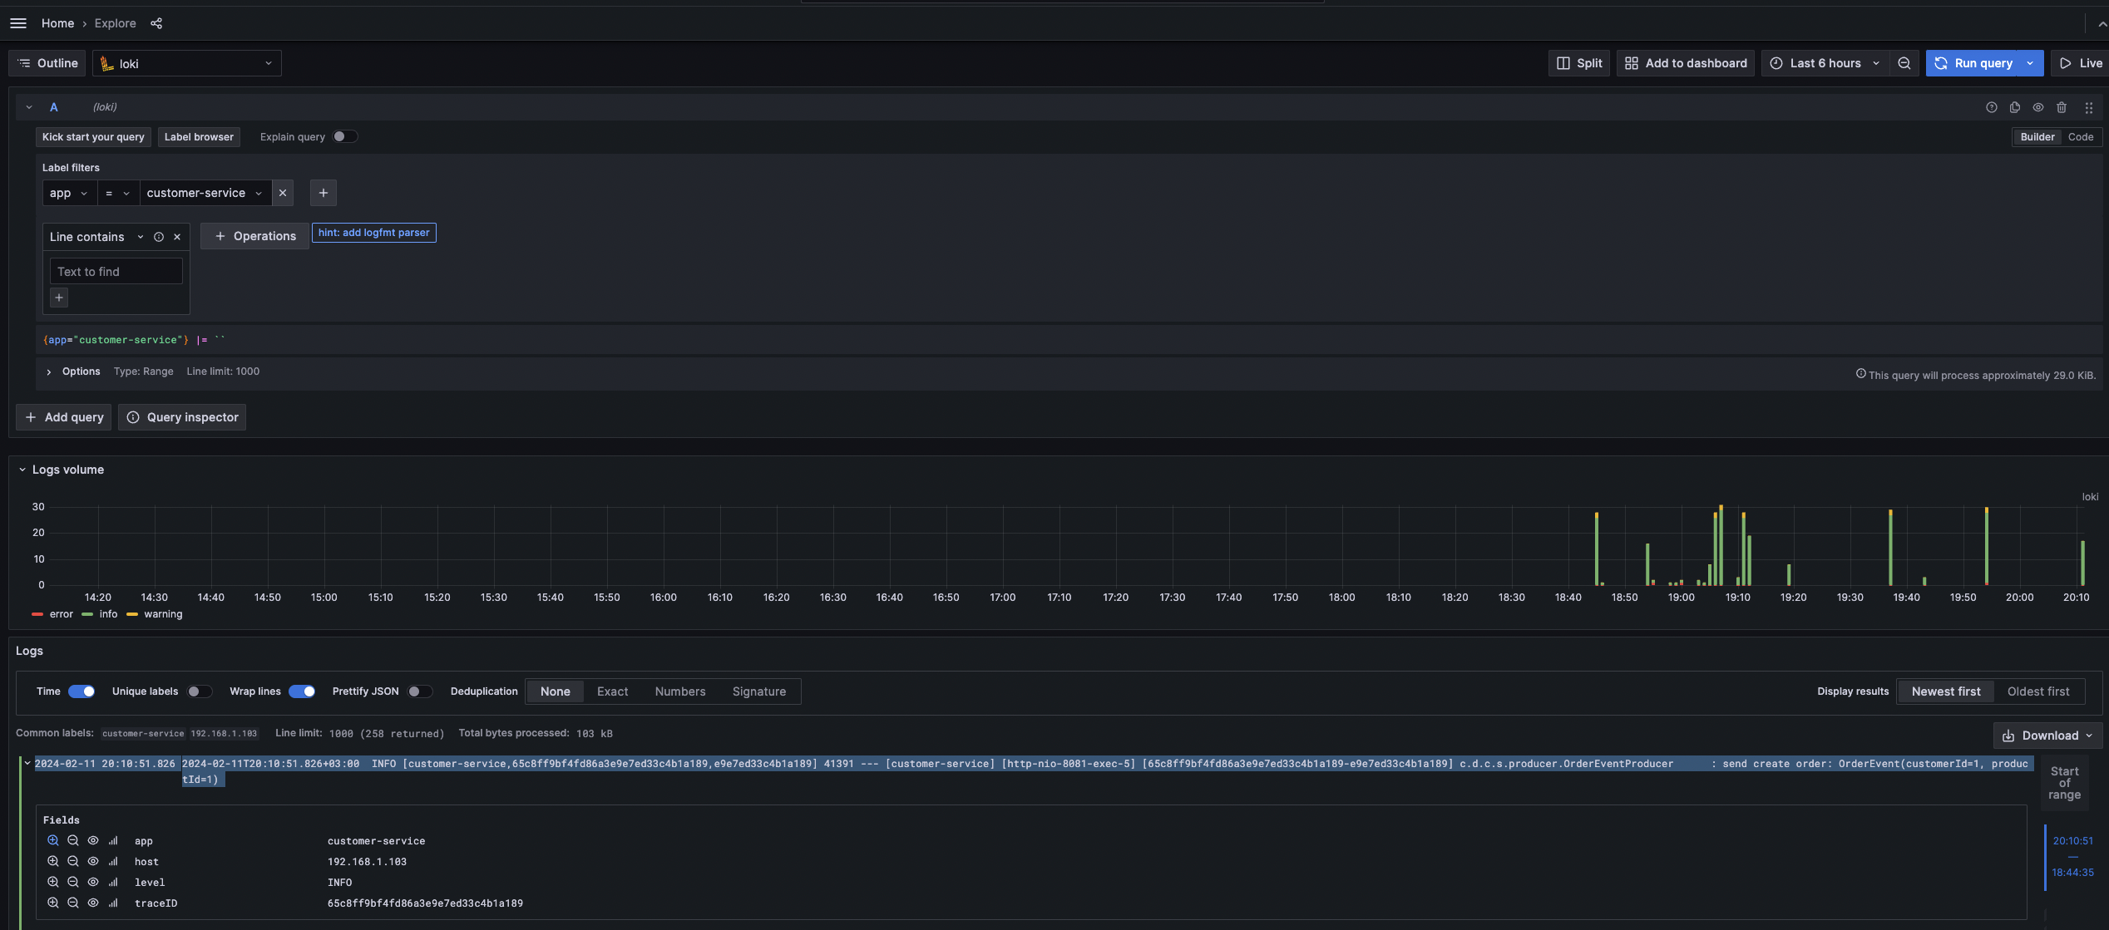This screenshot has height=930, width=2109.
Task: Select Signature deduplication
Action: pos(759,691)
